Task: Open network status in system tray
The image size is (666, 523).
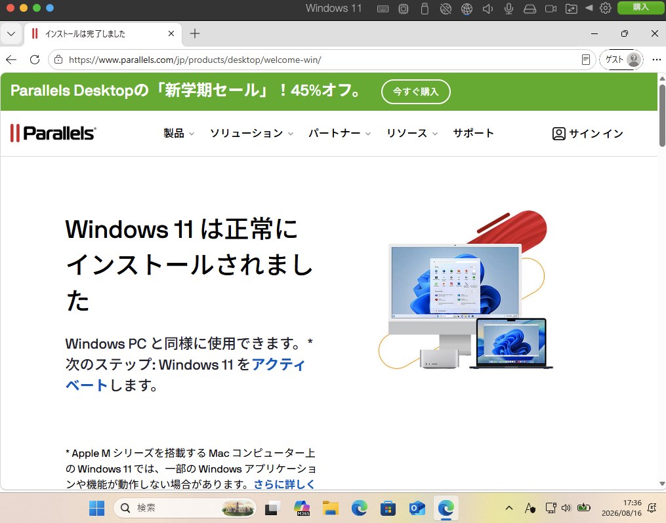Action: coord(551,508)
